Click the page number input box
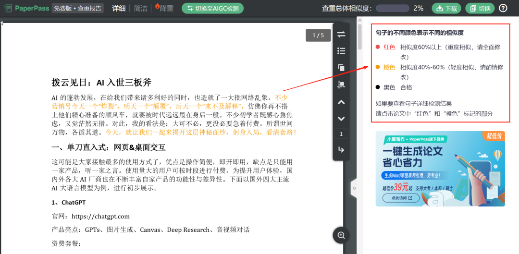The width and height of the screenshot is (519, 254). (341, 134)
